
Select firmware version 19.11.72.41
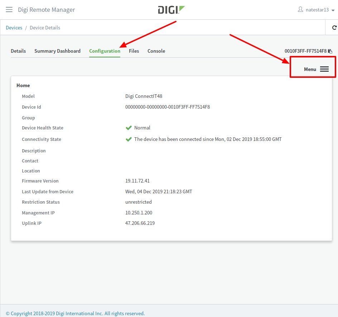click(137, 181)
